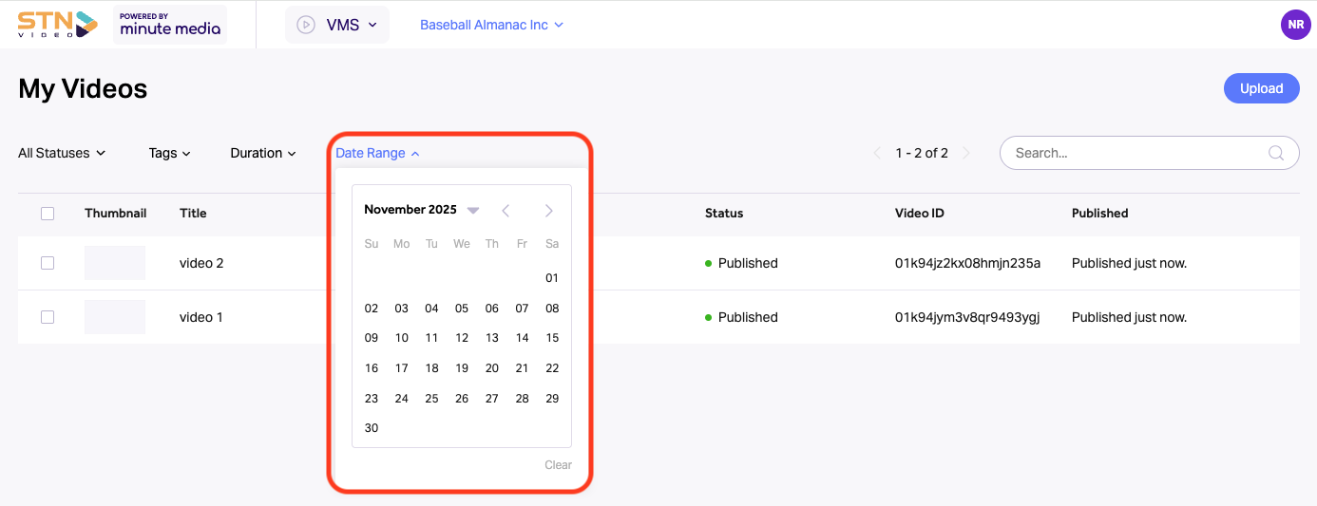The width and height of the screenshot is (1317, 506).
Task: Collapse the Date Range filter
Action: [x=377, y=153]
